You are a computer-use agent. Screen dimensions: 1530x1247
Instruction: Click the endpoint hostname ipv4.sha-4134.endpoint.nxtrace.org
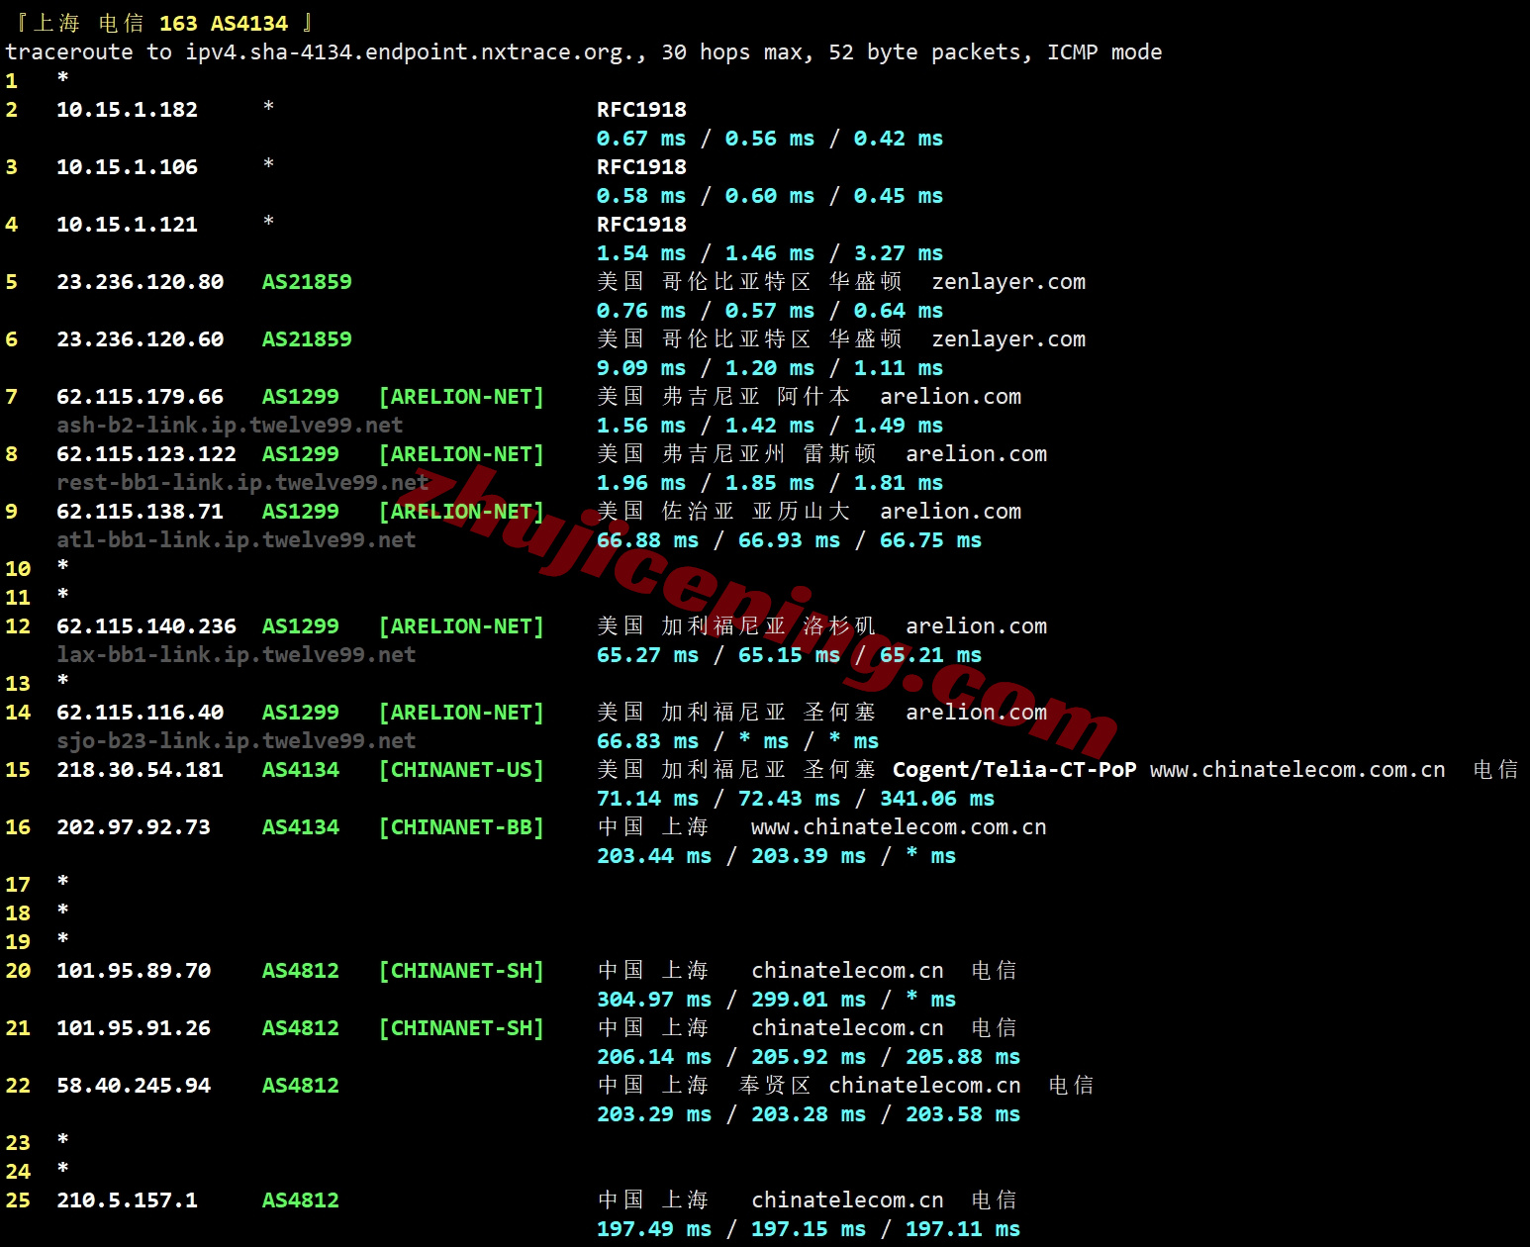point(416,52)
